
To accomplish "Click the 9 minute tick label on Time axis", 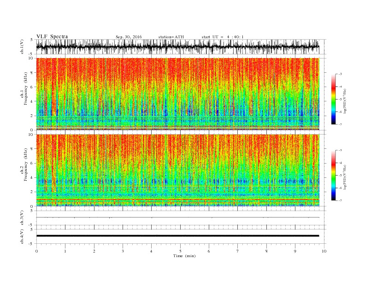I will tap(295, 251).
